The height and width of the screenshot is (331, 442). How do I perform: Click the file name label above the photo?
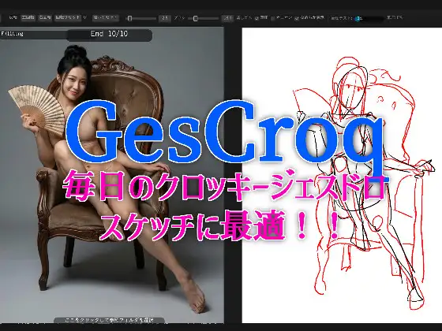12,34
